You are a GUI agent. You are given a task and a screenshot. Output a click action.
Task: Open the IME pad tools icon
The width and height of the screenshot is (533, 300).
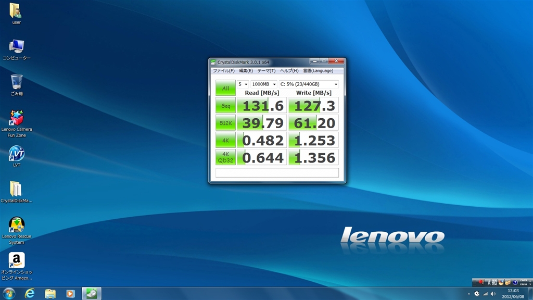point(501,282)
